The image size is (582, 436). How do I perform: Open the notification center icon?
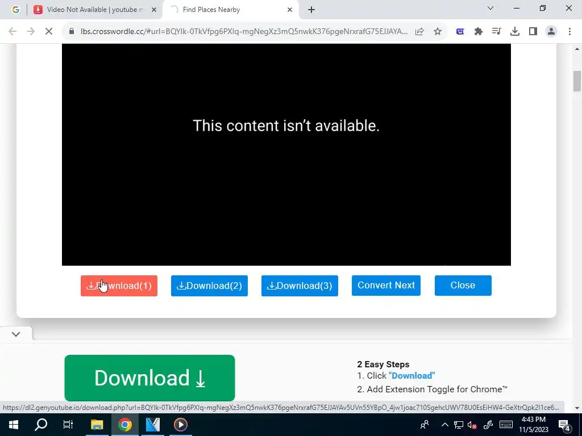(x=564, y=425)
